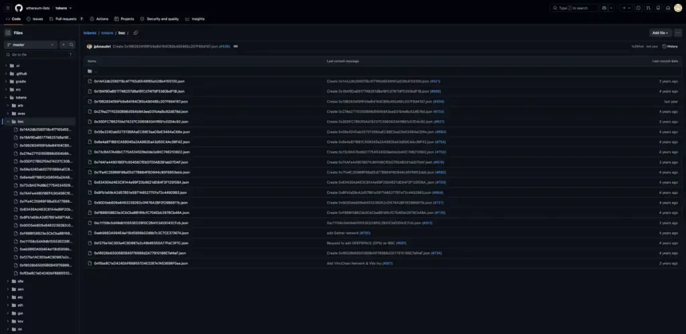Open the plus create-new menu in header
686x334 pixels.
coord(626,8)
